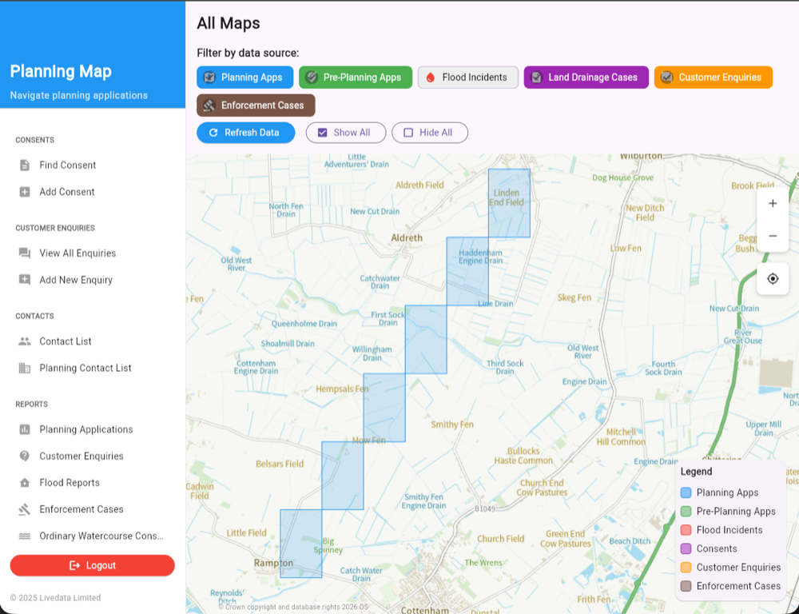This screenshot has height=614, width=799.
Task: Click the Flood Incidents legend swatch
Action: [x=686, y=530]
